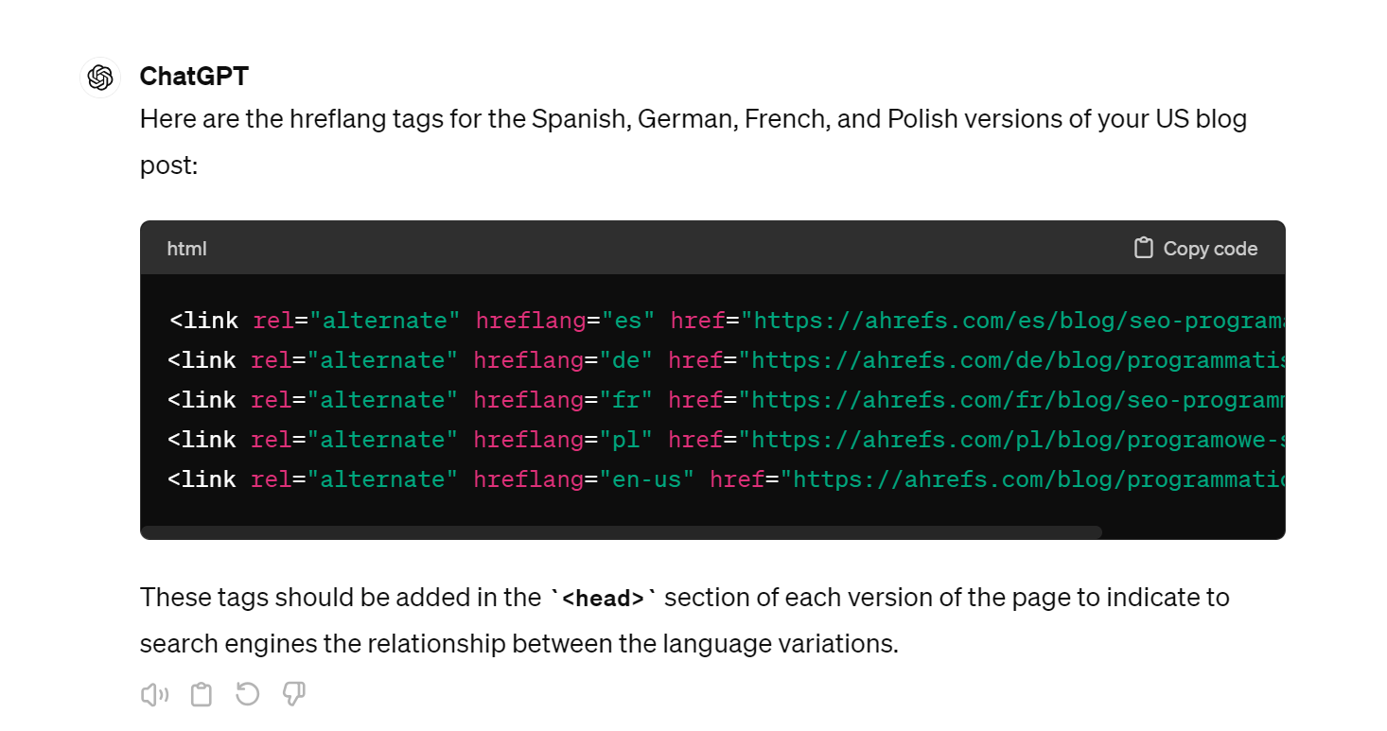Click the closing paragraph about search engines
The width and height of the screenshot is (1387, 731).
pos(684,620)
